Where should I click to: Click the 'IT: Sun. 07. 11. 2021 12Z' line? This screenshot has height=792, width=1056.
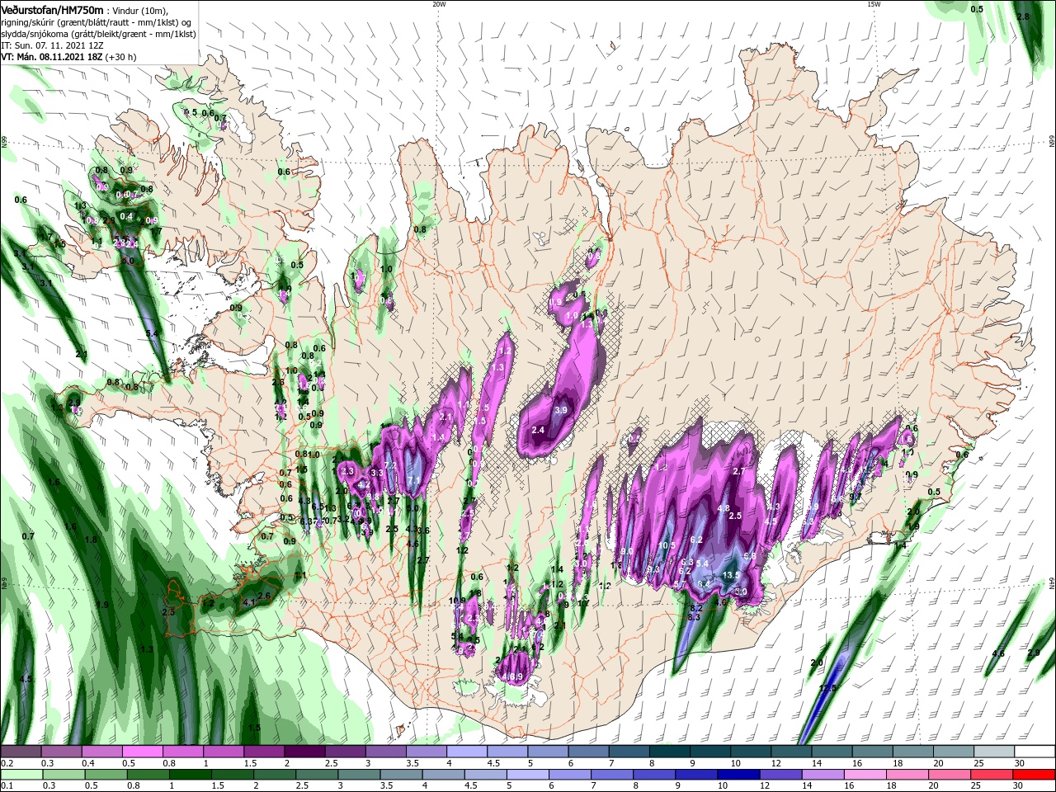[52, 45]
